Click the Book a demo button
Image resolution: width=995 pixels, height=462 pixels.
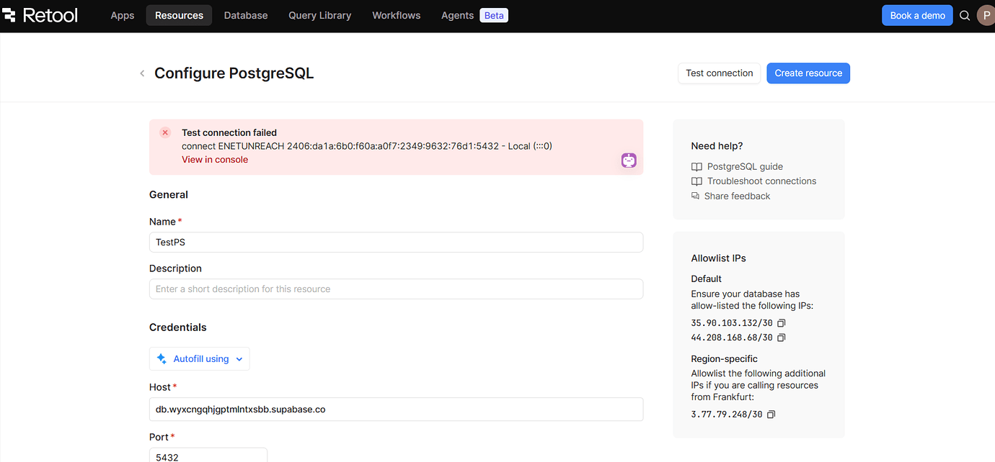pos(917,15)
